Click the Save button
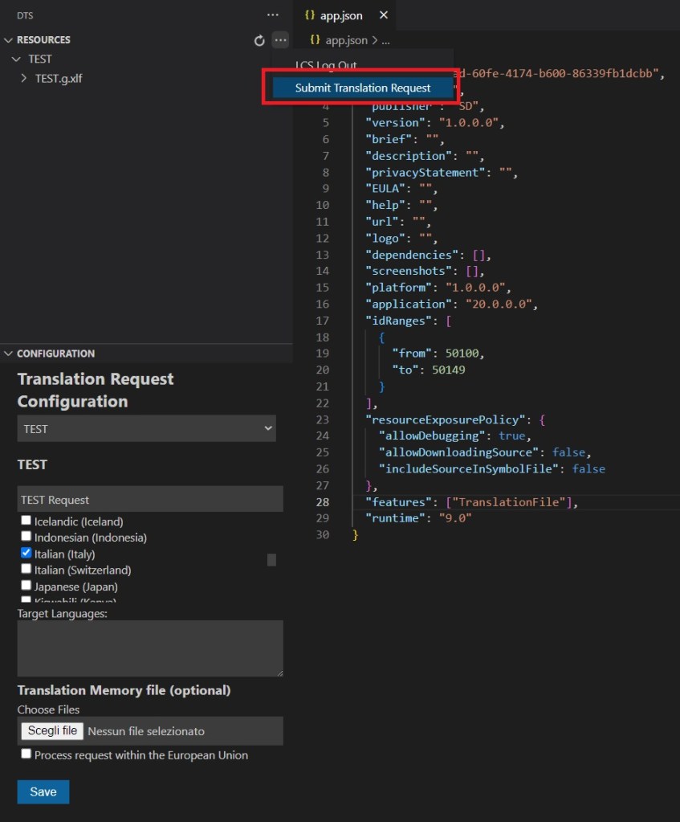The height and width of the screenshot is (822, 680). 43,791
